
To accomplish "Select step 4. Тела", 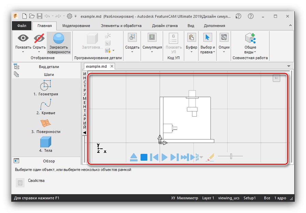I will click(x=46, y=144).
